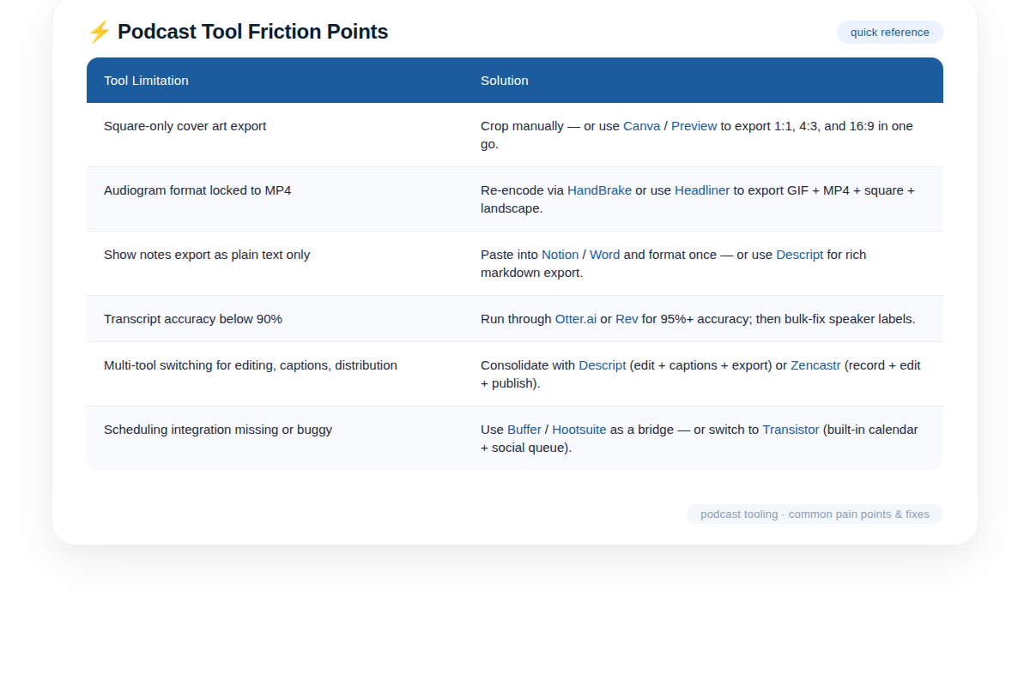This screenshot has height=686, width=1030.
Task: Open the Transistor link
Action: tap(791, 430)
